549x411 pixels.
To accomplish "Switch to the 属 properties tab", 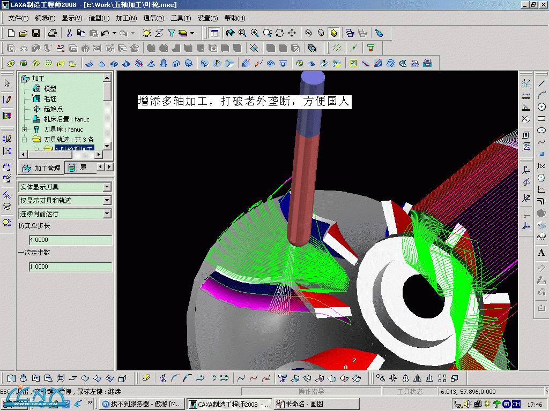I will (x=80, y=168).
